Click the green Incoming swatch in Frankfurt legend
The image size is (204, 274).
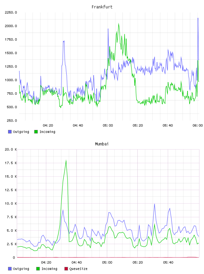[x=36, y=132]
